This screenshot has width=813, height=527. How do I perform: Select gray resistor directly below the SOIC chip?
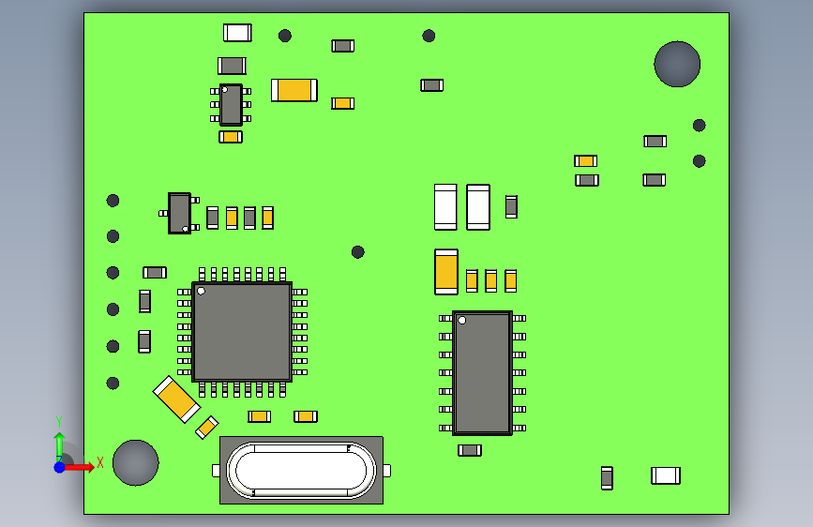click(470, 450)
